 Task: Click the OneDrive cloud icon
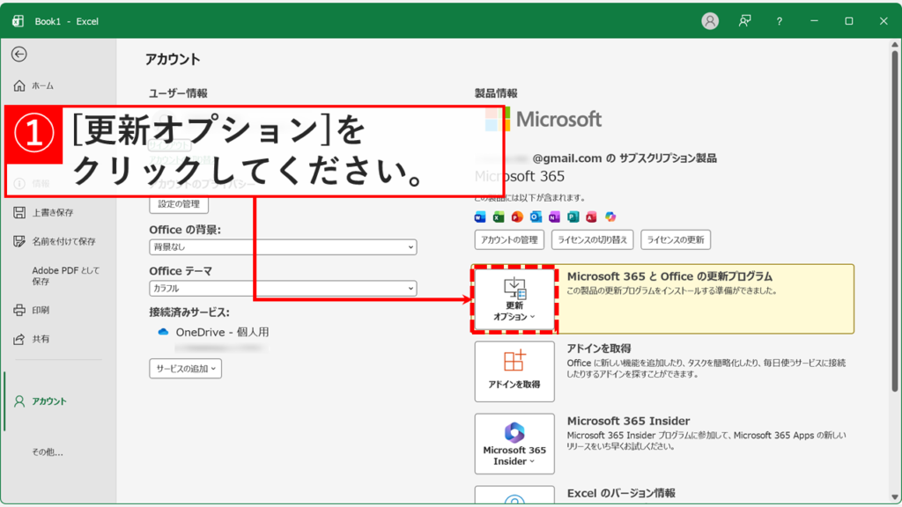coord(163,332)
